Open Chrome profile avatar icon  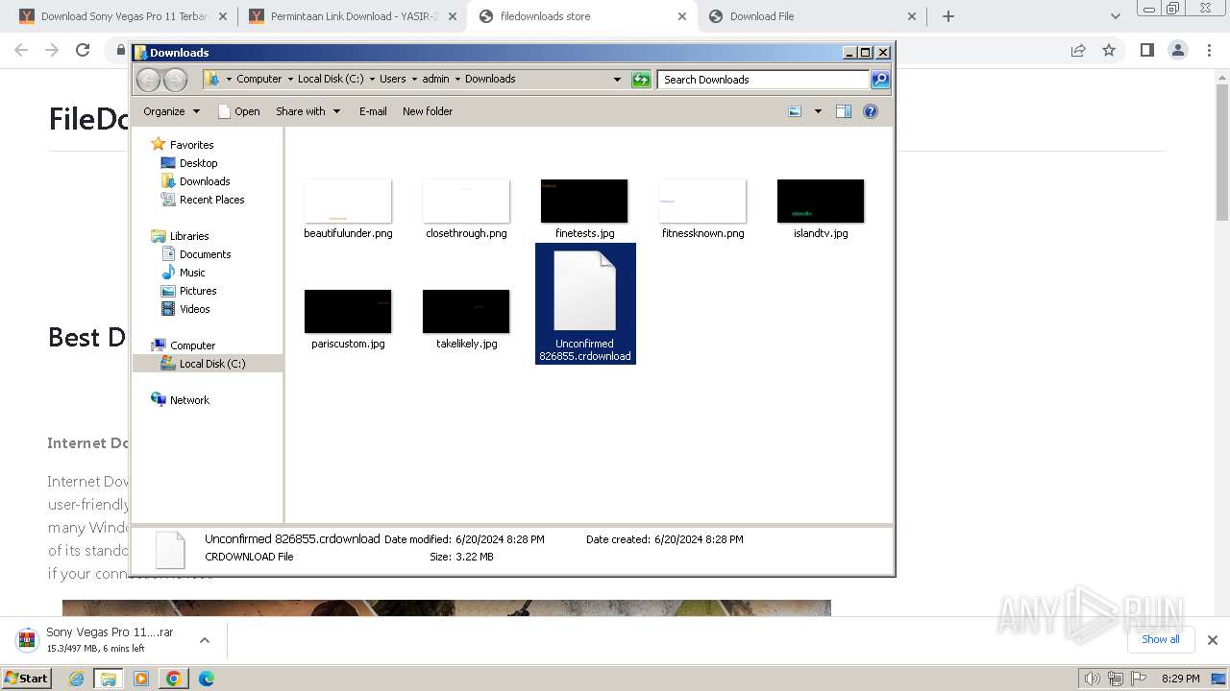click(x=1178, y=50)
